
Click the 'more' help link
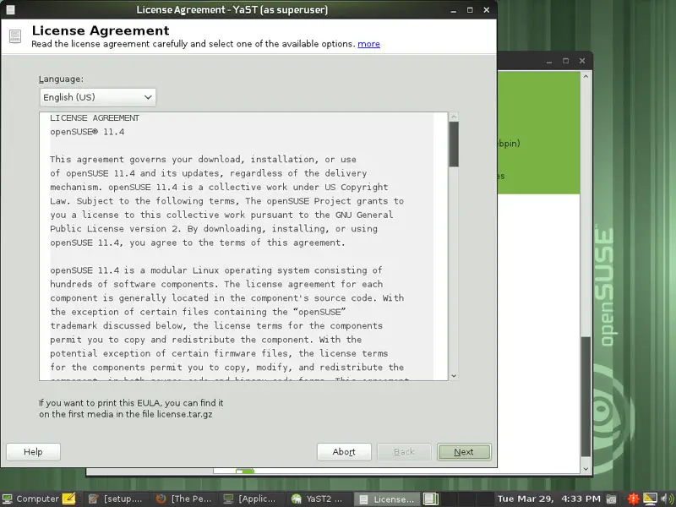point(368,44)
